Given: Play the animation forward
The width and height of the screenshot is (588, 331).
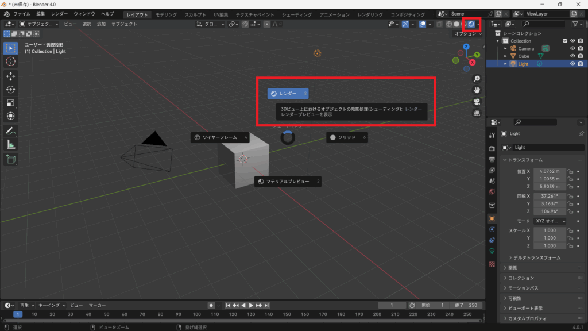Looking at the screenshot, I should [x=252, y=306].
